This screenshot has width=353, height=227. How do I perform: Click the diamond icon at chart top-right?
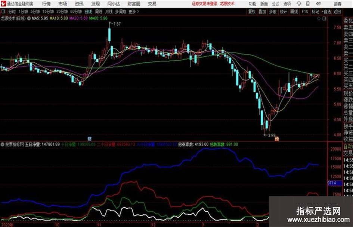click(x=319, y=19)
